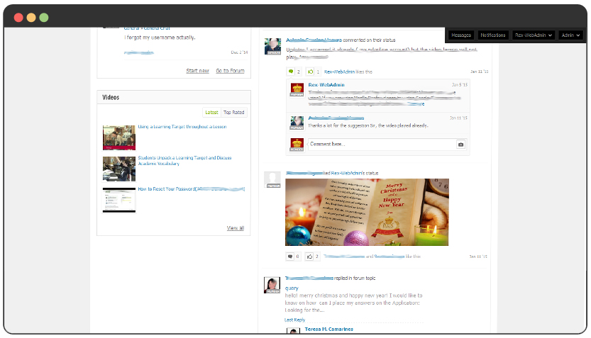The height and width of the screenshot is (338, 591).
Task: Open 'Students Unpack a Learning Target' video link
Action: click(184, 161)
